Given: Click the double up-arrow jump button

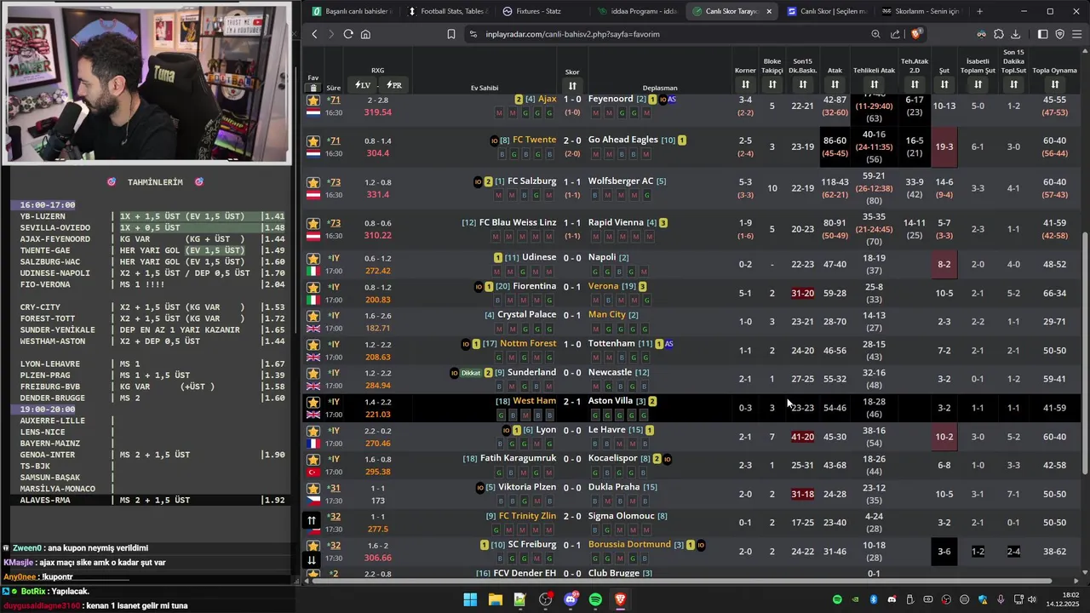Looking at the screenshot, I should (x=312, y=520).
